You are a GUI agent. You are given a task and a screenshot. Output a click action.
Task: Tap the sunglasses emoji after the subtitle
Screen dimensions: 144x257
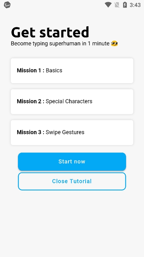click(114, 44)
